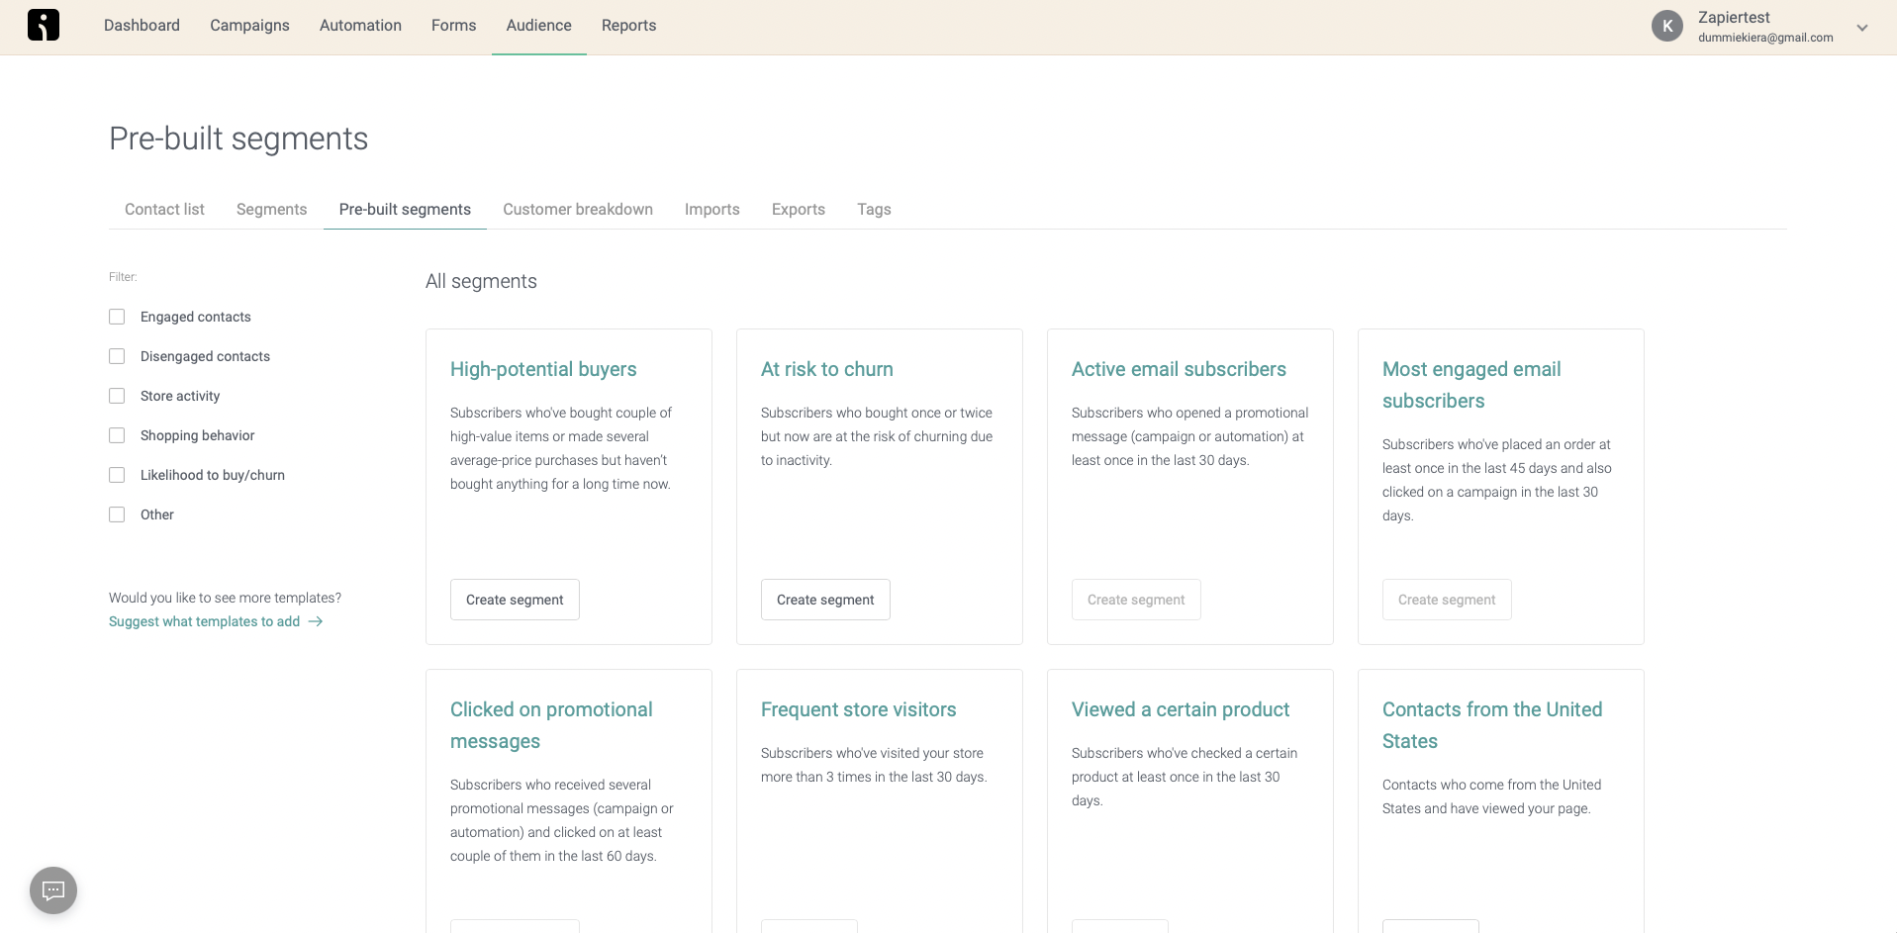Enable the Store activity filter

(x=117, y=396)
